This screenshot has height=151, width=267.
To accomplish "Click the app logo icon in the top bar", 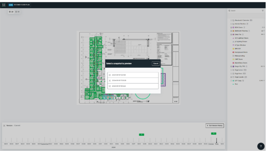I will 3,5.
